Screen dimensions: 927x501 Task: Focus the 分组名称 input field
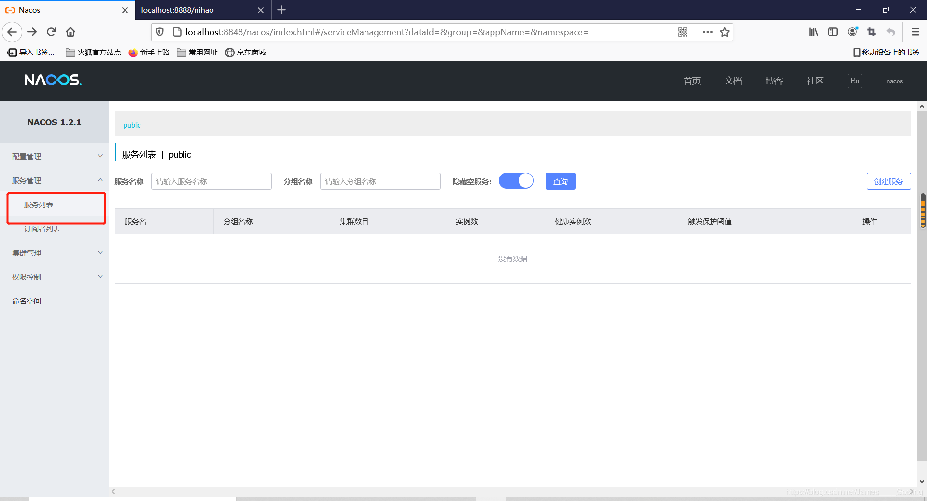click(x=380, y=181)
